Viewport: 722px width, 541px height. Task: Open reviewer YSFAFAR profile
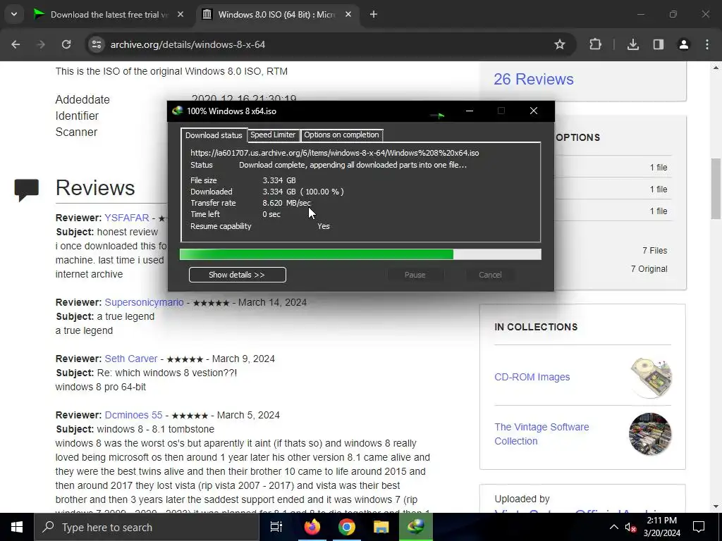[127, 218]
